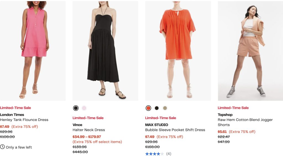Choose the orange swatch for MAX STUDIO dress
The image size is (283, 156).
coord(148,108)
